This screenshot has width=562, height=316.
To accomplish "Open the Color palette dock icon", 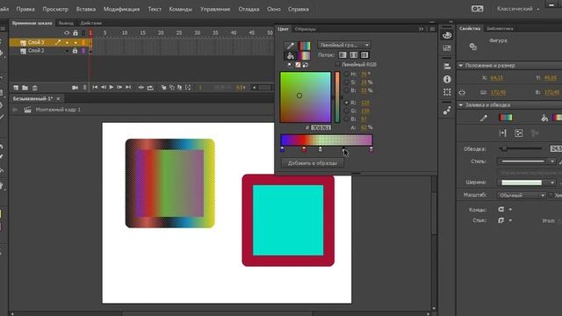I will click(x=447, y=35).
